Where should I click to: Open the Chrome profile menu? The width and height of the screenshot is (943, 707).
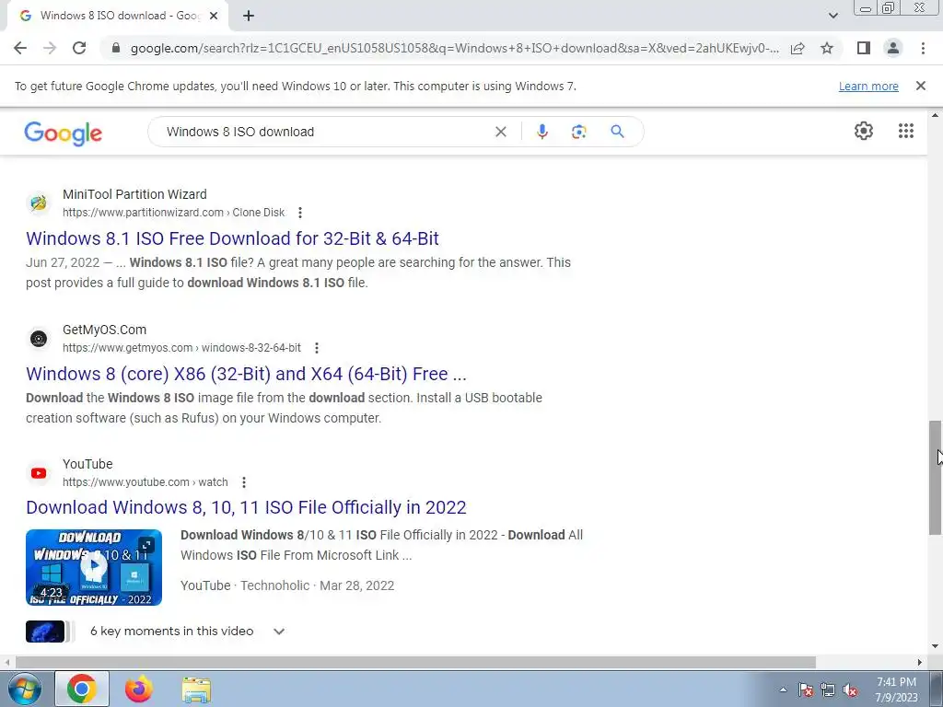coord(893,48)
